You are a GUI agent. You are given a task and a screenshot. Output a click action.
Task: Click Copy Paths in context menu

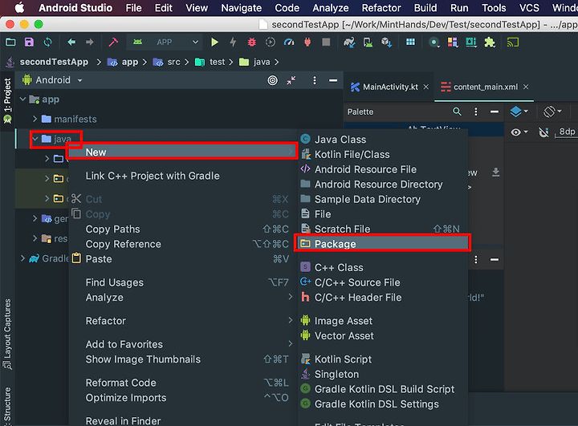[x=182, y=229]
